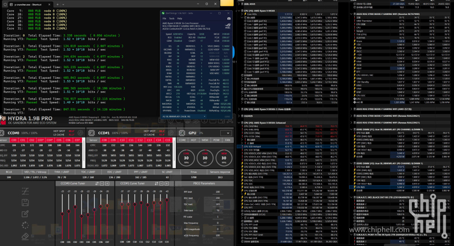Click the PPT limit value field
Image resolution: width=454 pixels, height=246 pixels.
click(218, 192)
